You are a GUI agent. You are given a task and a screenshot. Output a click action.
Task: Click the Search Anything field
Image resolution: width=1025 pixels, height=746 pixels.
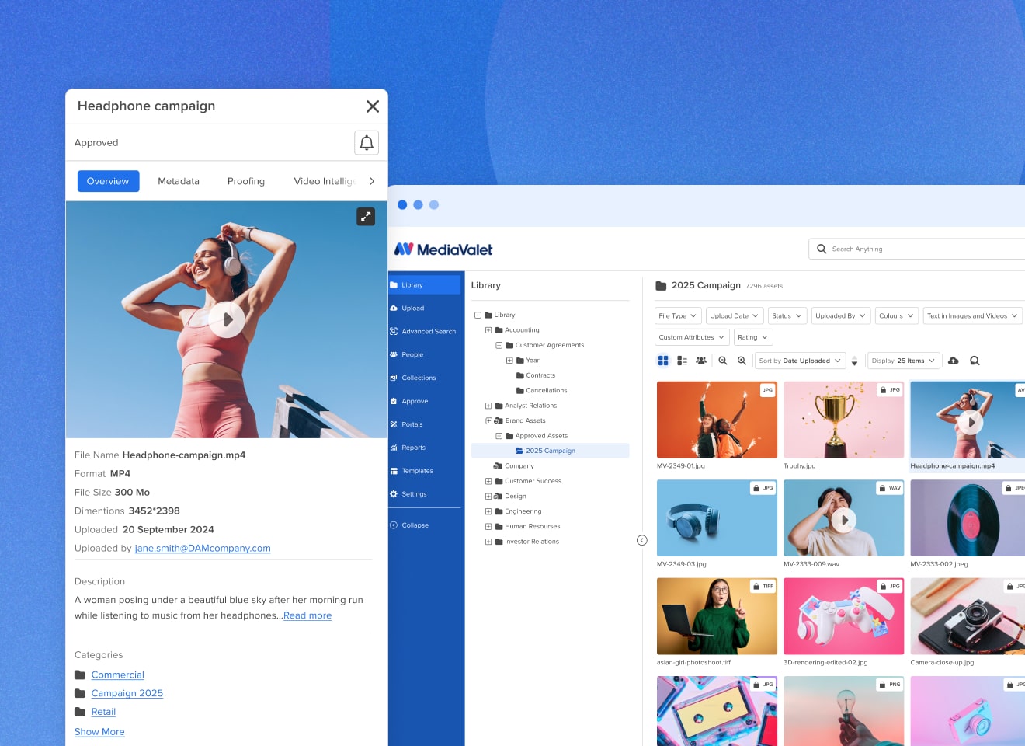pos(917,249)
